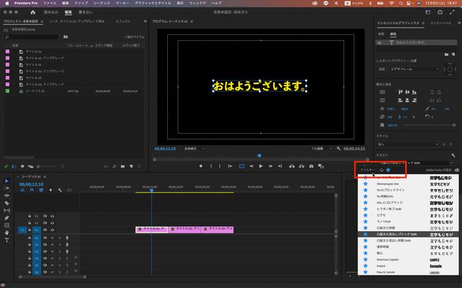
Task: Open the share export icon at top right
Action: pyautogui.click(x=440, y=12)
